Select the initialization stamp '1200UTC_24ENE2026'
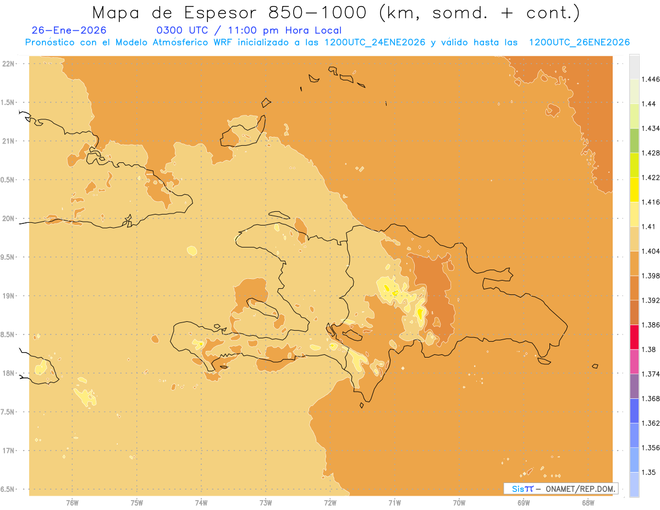Screen dimensions: 660x510 click(x=375, y=42)
